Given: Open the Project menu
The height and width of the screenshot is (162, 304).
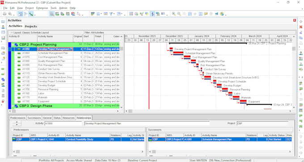Looking at the screenshot, I should (x=30, y=8).
